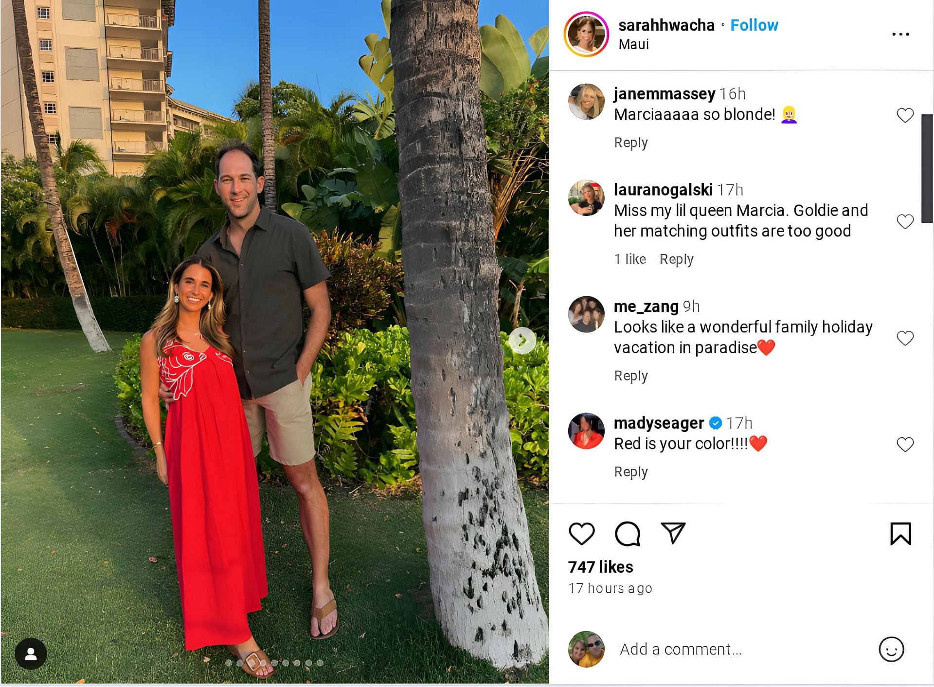Open the emoji picker smiley icon
The height and width of the screenshot is (687, 934).
click(891, 649)
